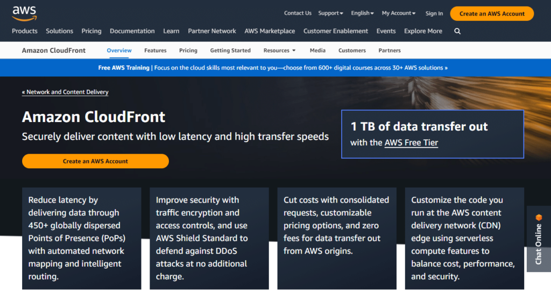This screenshot has height=301, width=551.
Task: Click the Cut costs card text
Action: click(x=336, y=226)
